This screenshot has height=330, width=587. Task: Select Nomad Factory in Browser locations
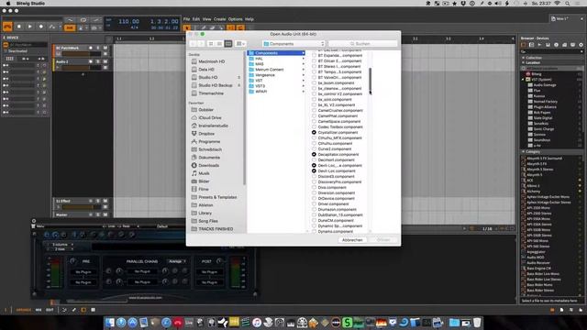pos(546,102)
